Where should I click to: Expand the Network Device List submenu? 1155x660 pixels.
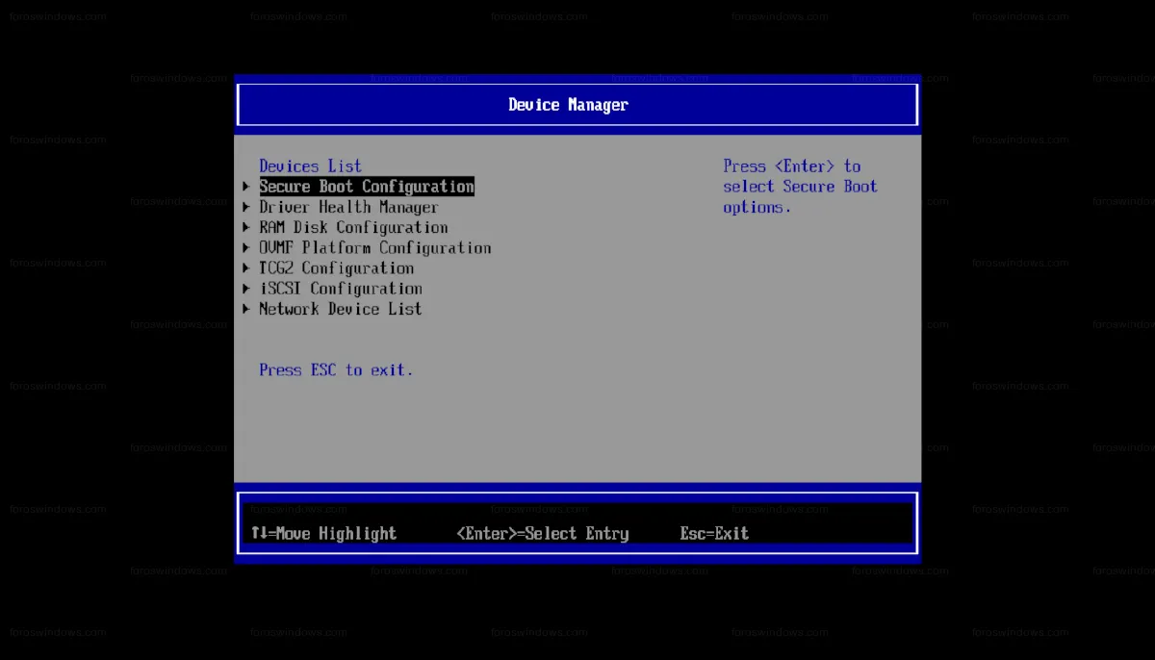[x=340, y=308]
